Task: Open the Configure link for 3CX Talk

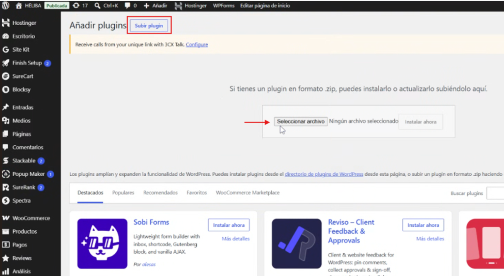Action: pyautogui.click(x=197, y=45)
